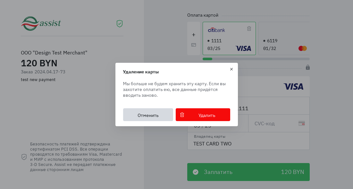353x189 pixels.
Task: Click the green security shield icon
Action: point(120,24)
